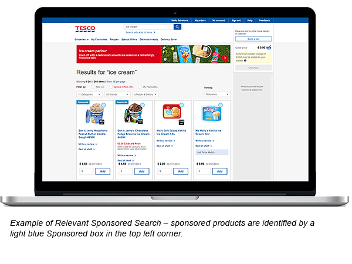This screenshot has width=352, height=264.
Task: Click favourite circle on Chocolate Fudge Brownie product
Action: point(143,105)
